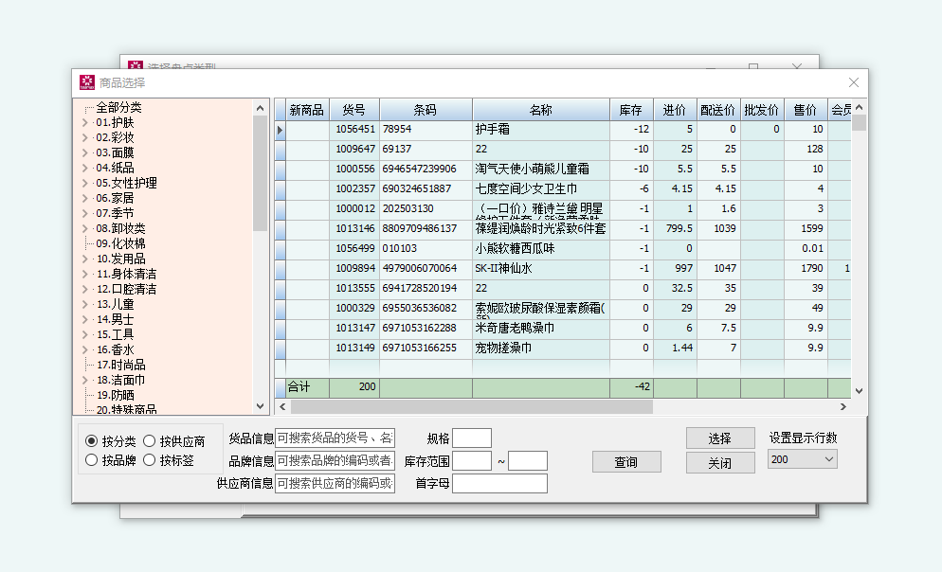
Task: Click the 查询 button
Action: (x=626, y=461)
